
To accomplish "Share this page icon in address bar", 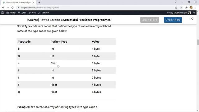I will coord(176,7).
